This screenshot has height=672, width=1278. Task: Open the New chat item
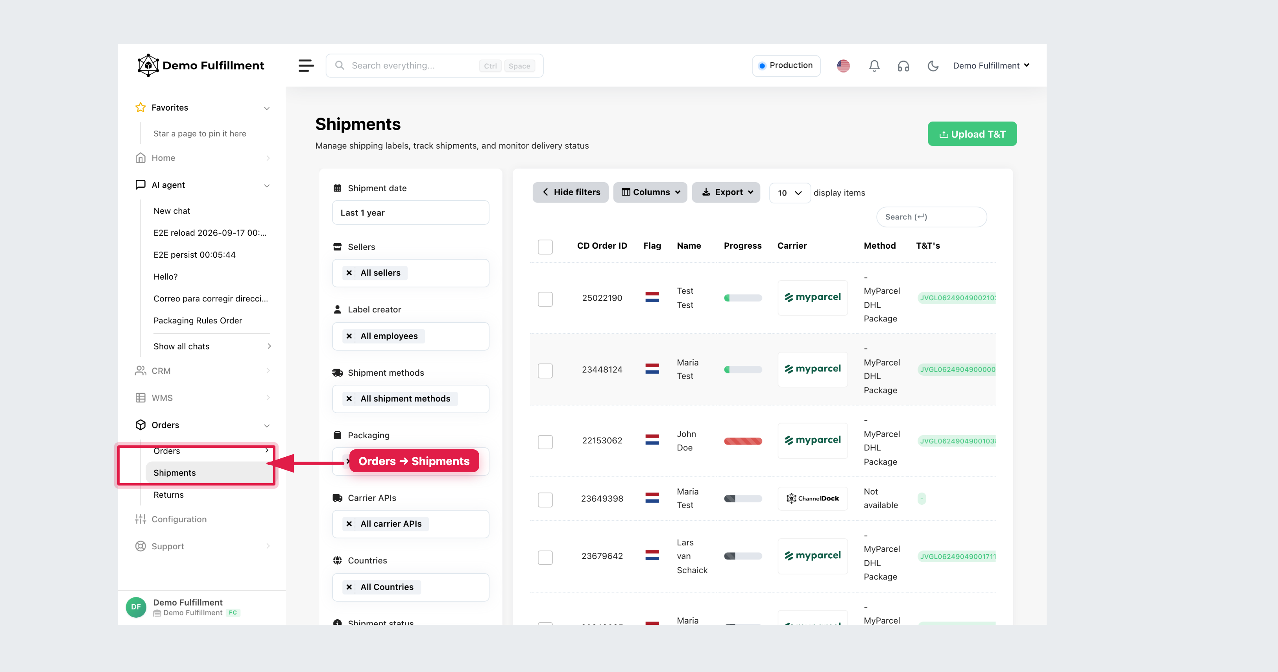click(172, 211)
